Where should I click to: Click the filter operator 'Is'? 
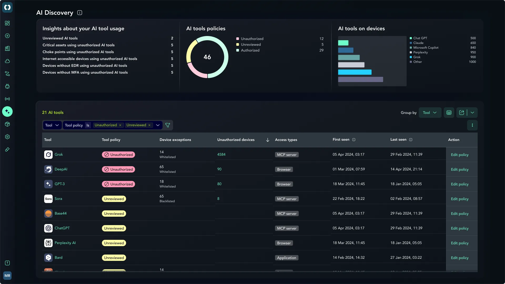pyautogui.click(x=88, y=125)
